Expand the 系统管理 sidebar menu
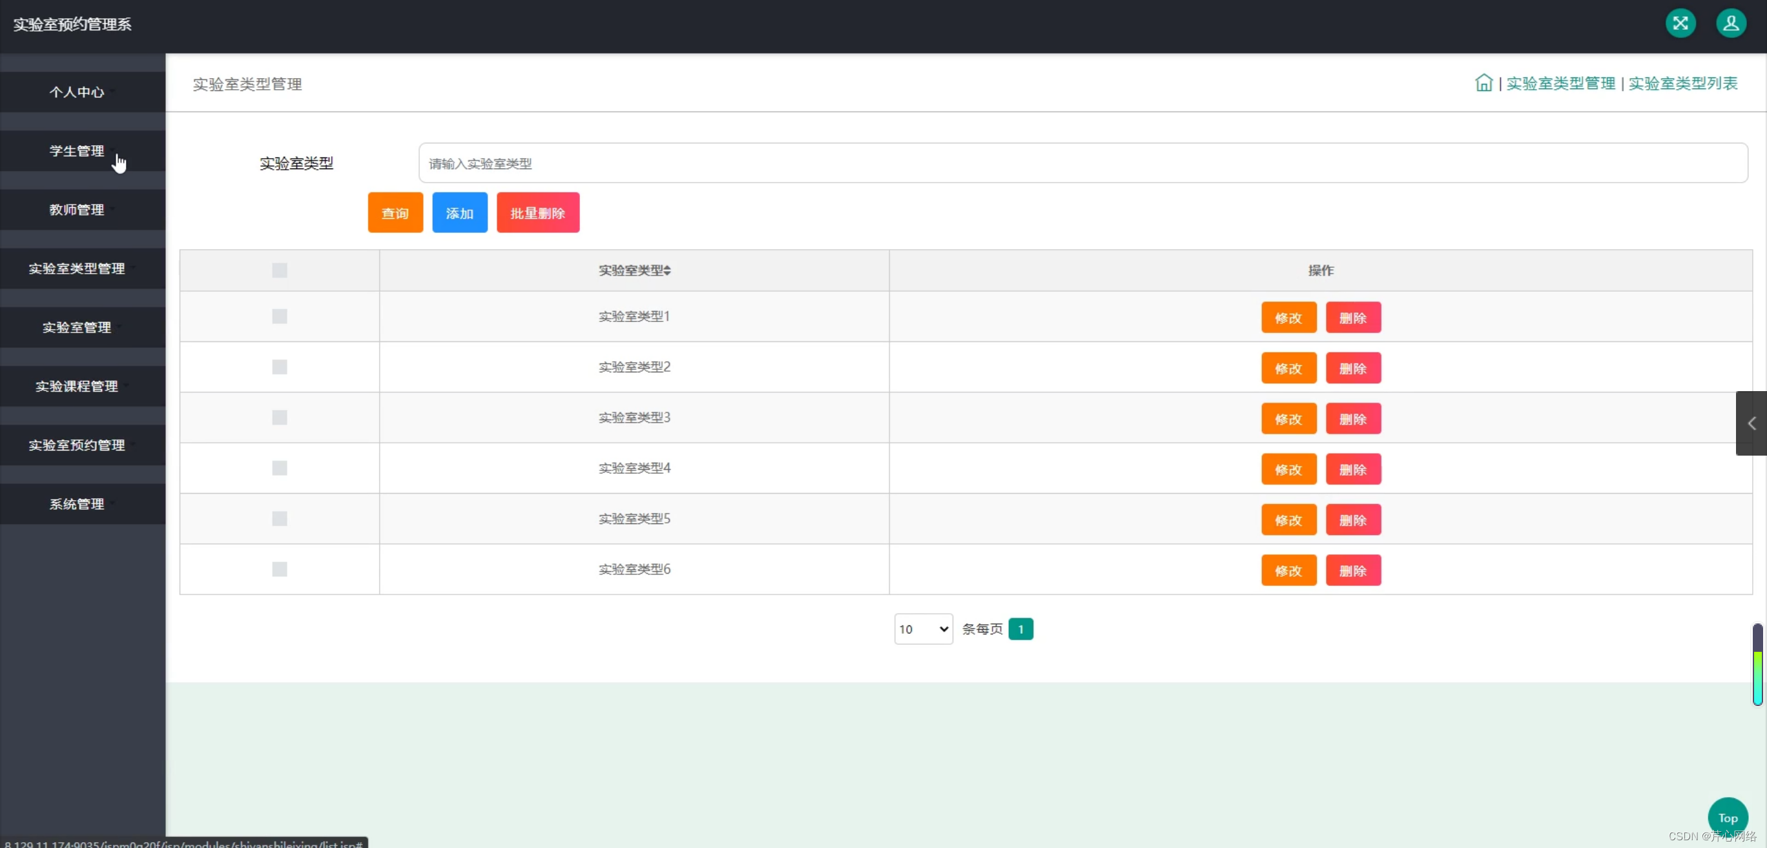The width and height of the screenshot is (1767, 848). 77,504
